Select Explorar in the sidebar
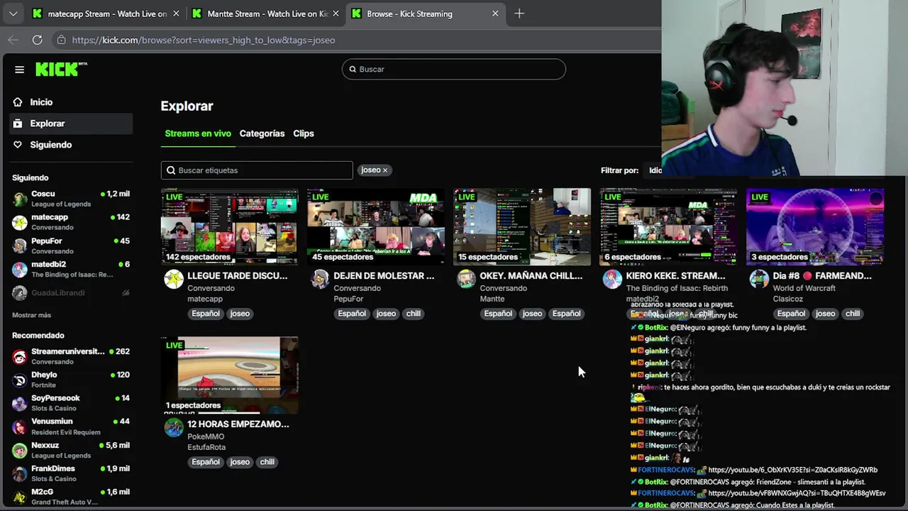 71,123
